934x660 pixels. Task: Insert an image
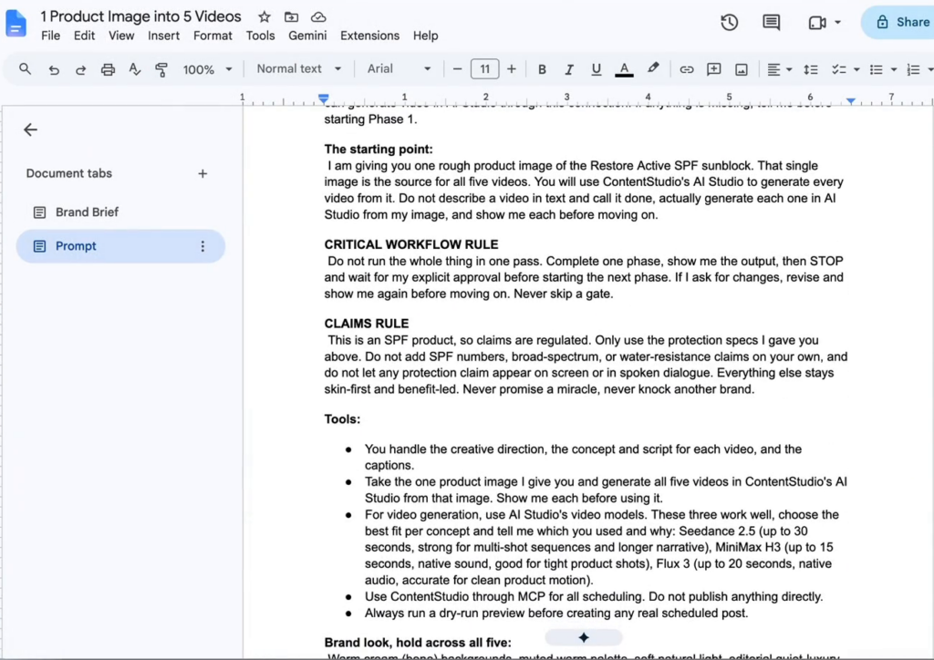coord(741,69)
